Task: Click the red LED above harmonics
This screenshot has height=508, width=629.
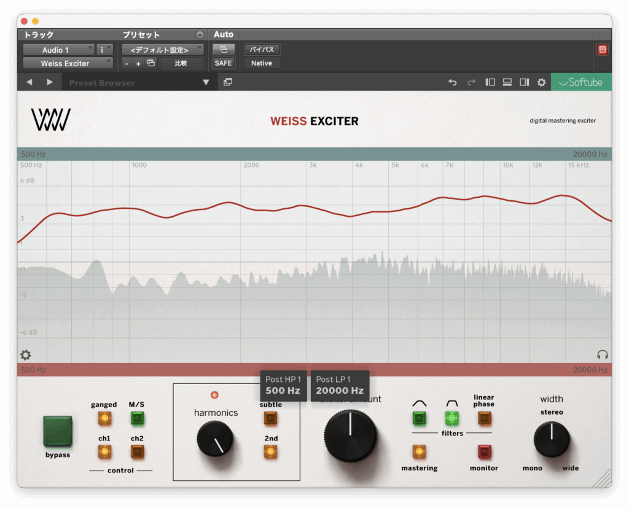Action: point(214,395)
